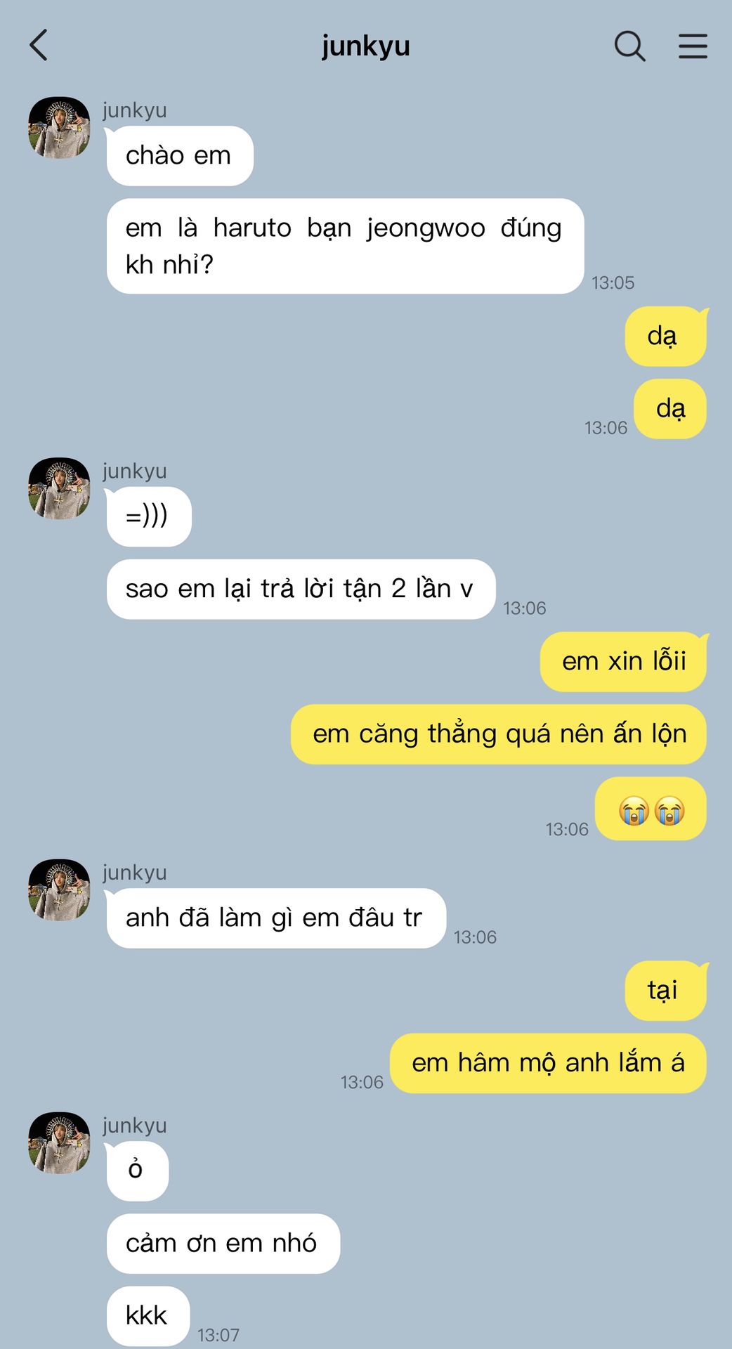Tap junkyu's avatar beside 'chào em'
Image resolution: width=732 pixels, height=1349 pixels.
click(59, 128)
